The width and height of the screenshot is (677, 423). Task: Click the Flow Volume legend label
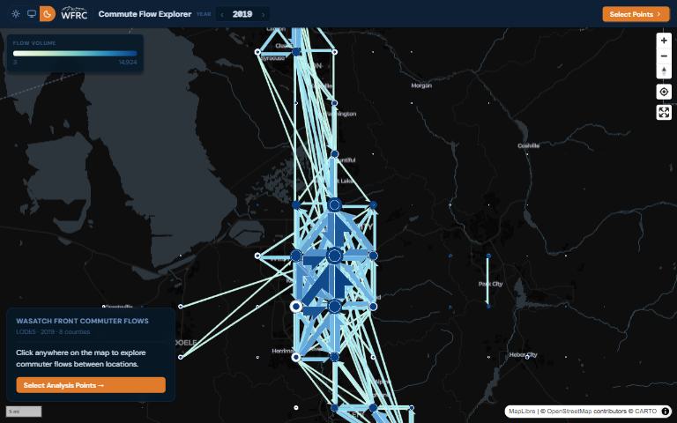point(34,43)
